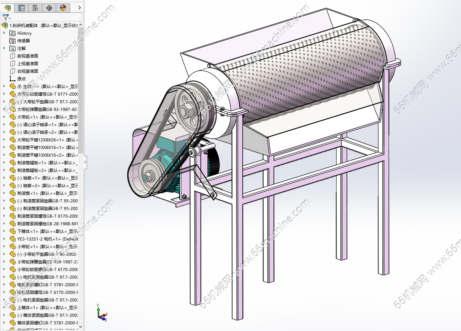This screenshot has height=331, width=461.
Task: Expand the 大带轮<1> component
Action: [4, 117]
